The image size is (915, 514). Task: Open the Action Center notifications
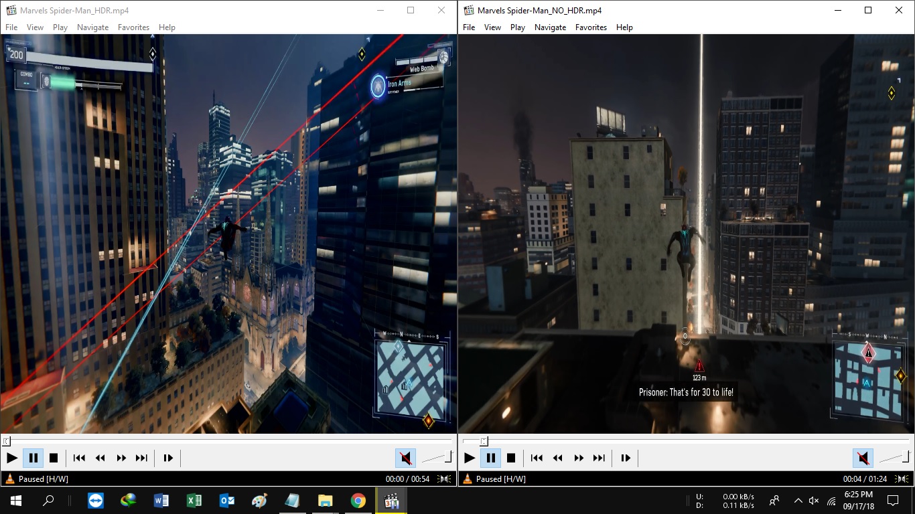(x=893, y=501)
